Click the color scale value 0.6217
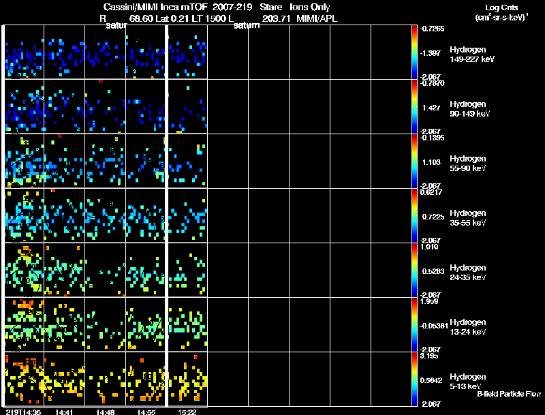This screenshot has height=415, width=545. (431, 192)
